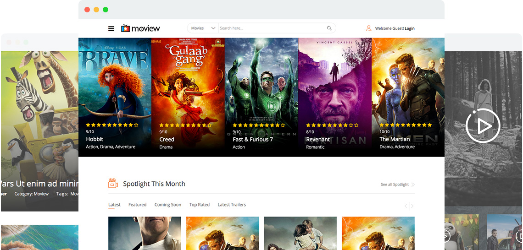
Task: Click Action, Drama, Adventure genre text
Action: (111, 147)
